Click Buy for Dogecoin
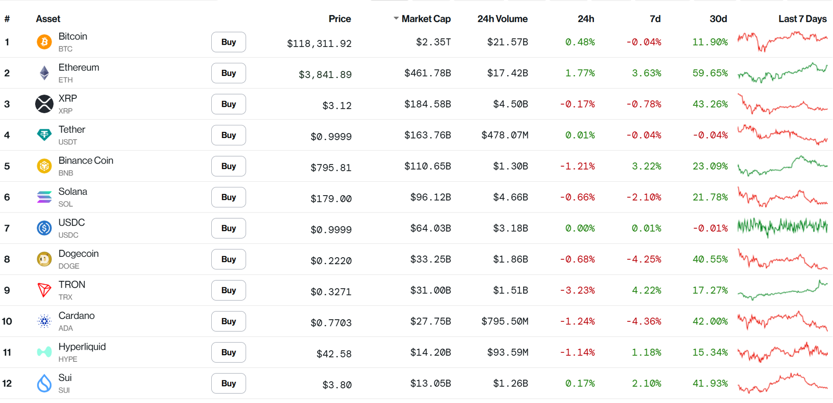The image size is (833, 403). pos(229,259)
